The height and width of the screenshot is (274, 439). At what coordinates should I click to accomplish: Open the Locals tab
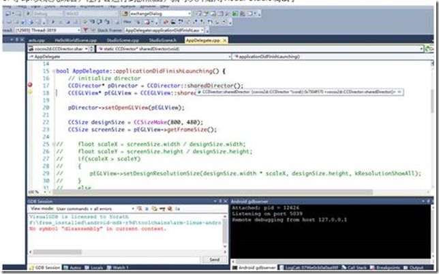coord(94,267)
